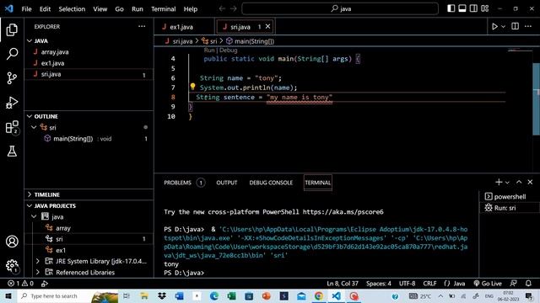Open the Source Control view

tap(12, 78)
